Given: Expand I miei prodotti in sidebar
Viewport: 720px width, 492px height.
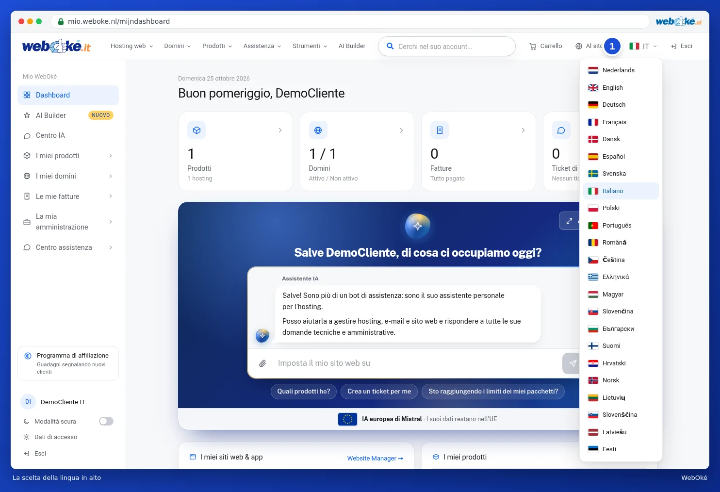Looking at the screenshot, I should pyautogui.click(x=68, y=156).
